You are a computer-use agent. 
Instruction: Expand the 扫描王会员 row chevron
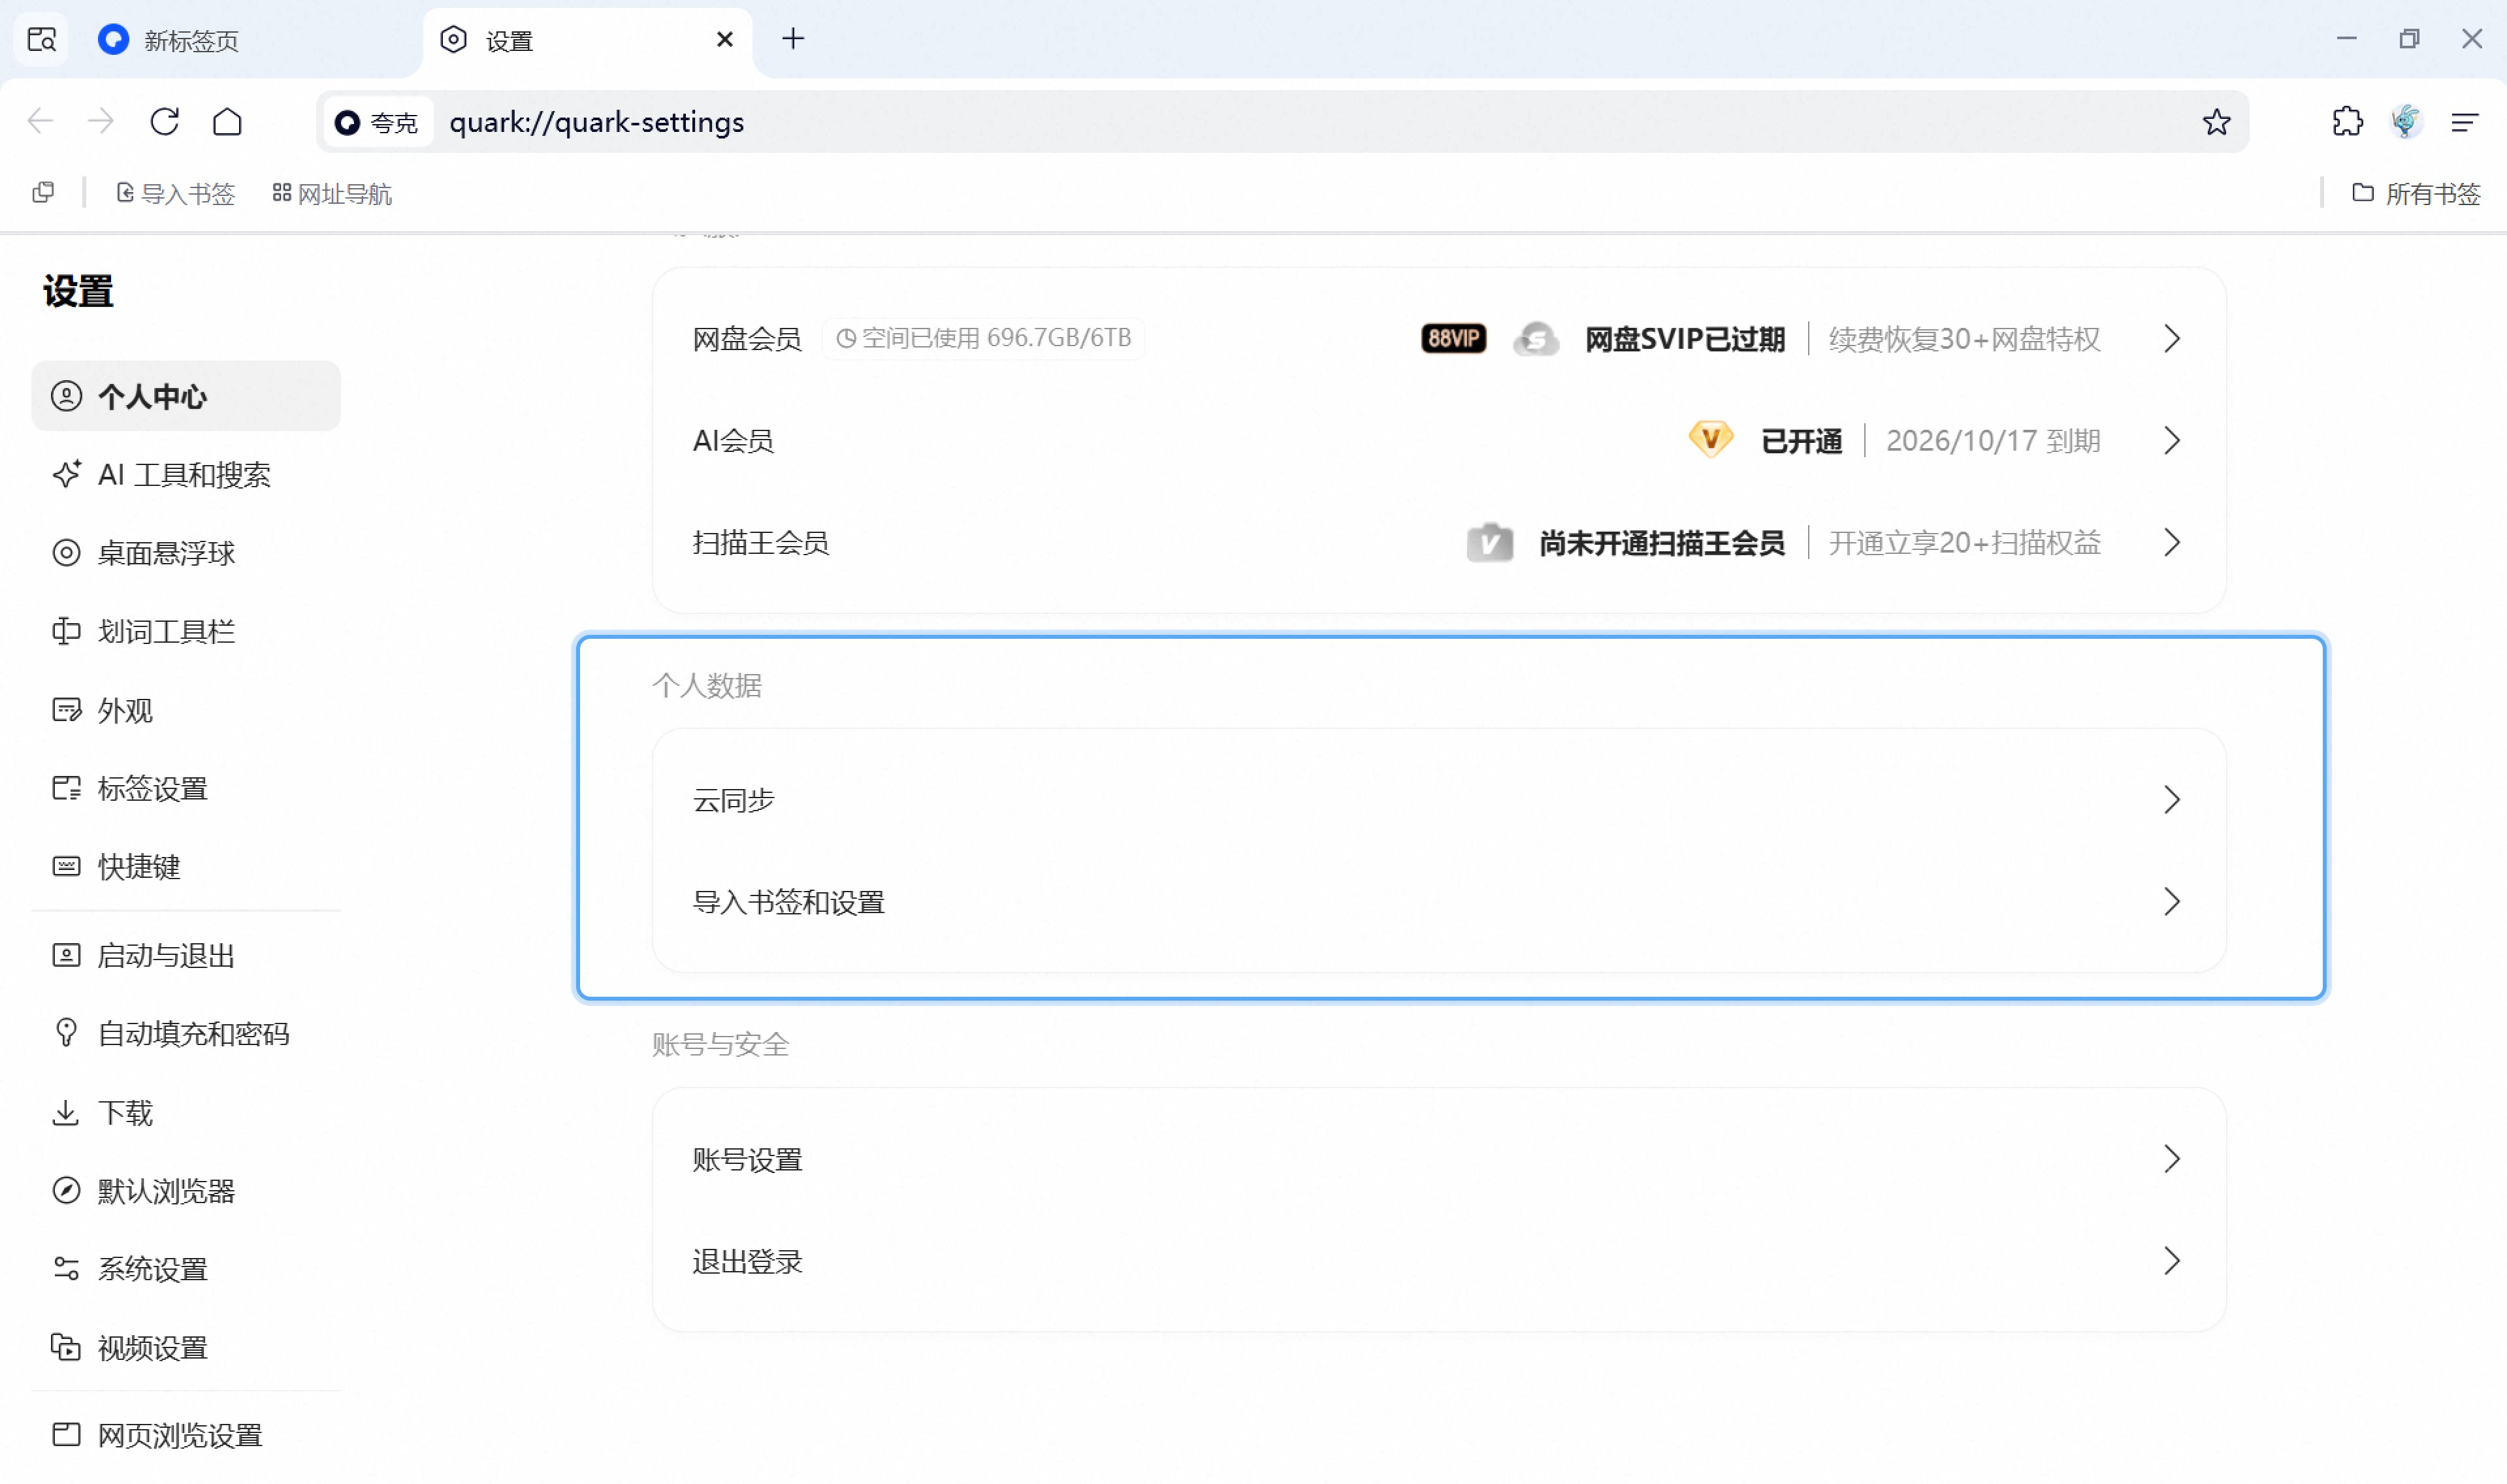tap(2171, 543)
